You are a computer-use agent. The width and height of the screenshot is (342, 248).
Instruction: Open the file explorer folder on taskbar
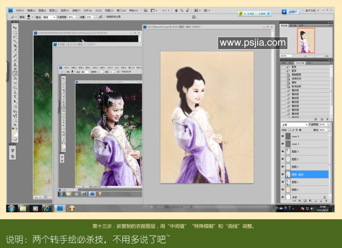tap(23, 208)
